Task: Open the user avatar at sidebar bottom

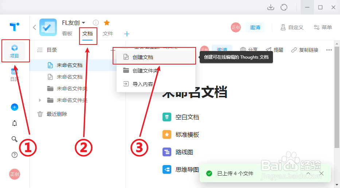Action: pos(15,174)
